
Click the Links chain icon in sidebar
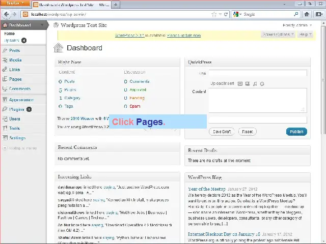pyautogui.click(x=5, y=70)
